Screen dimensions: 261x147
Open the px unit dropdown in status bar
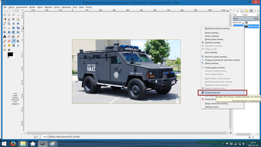pos(37,137)
